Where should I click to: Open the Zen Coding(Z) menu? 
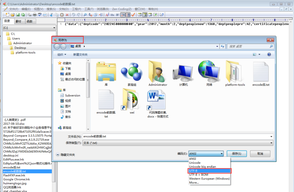coord(122,9)
